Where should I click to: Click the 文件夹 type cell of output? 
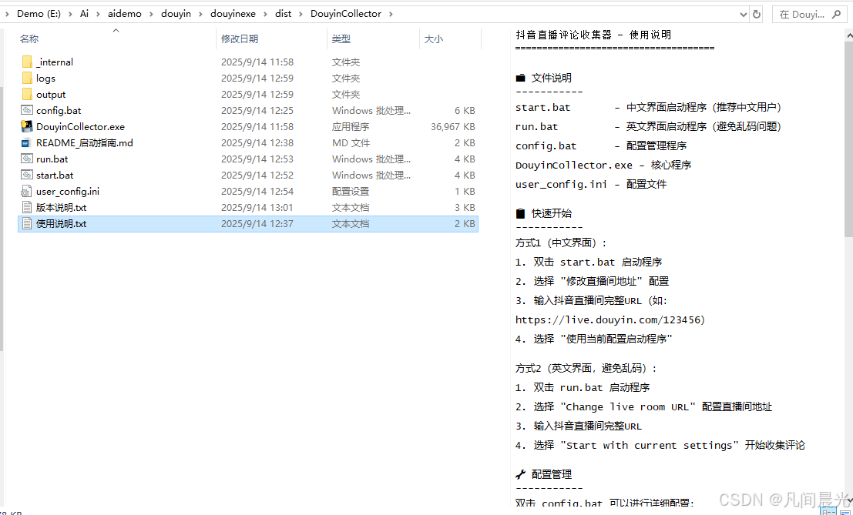346,95
